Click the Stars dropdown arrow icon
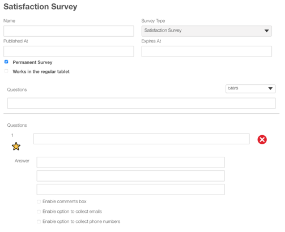Screen dimensions: 285x232 270,88
